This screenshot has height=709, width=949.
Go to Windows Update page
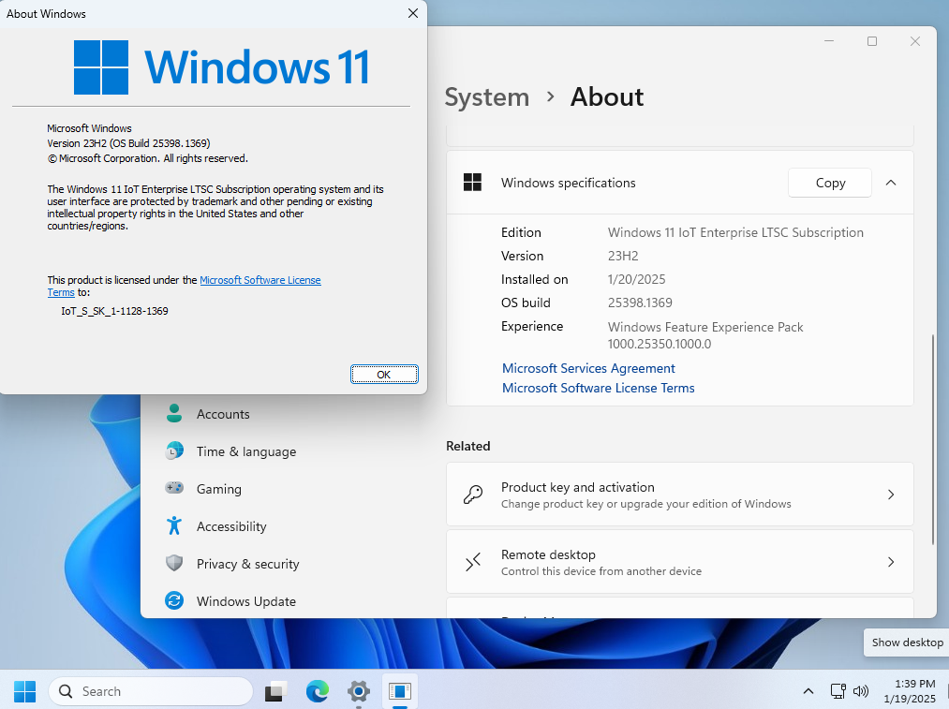tap(246, 601)
